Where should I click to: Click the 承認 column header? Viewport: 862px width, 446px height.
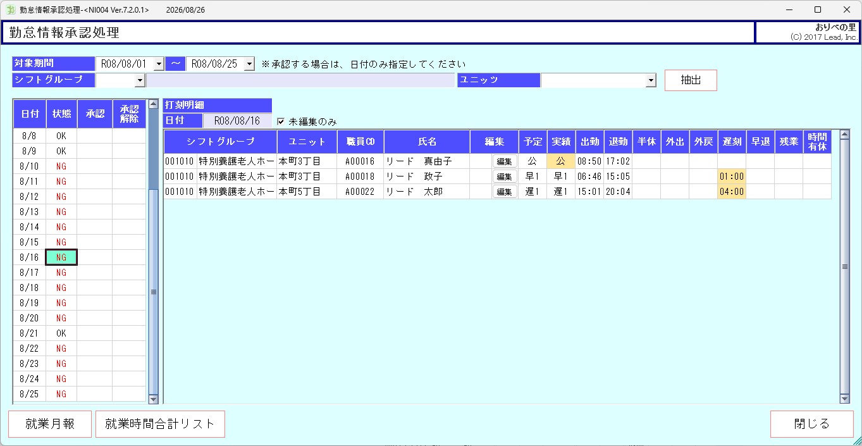pyautogui.click(x=95, y=114)
